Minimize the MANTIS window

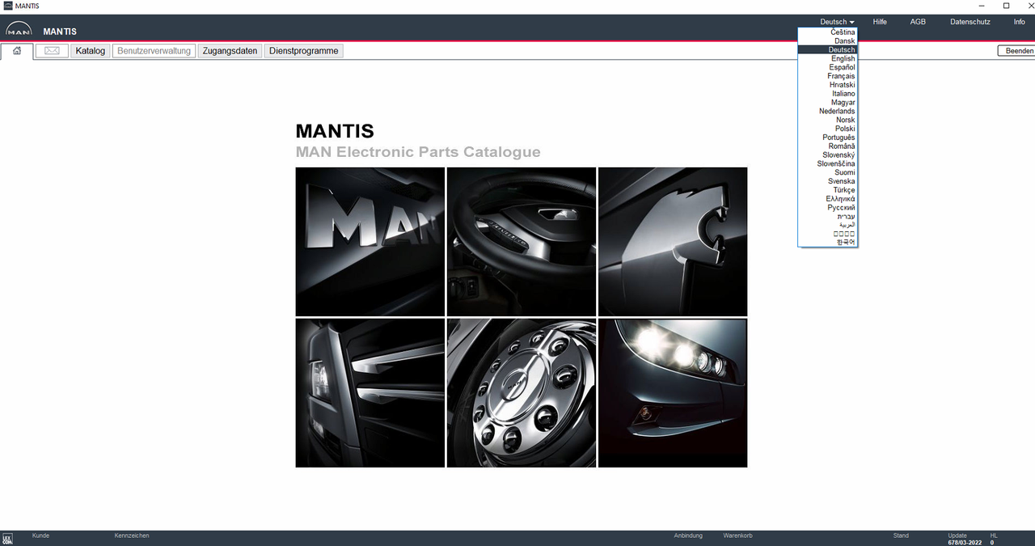[x=980, y=6]
